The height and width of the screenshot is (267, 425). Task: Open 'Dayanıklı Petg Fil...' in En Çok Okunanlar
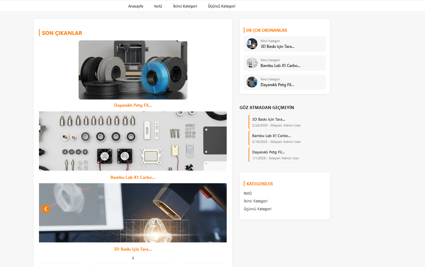[x=277, y=85]
